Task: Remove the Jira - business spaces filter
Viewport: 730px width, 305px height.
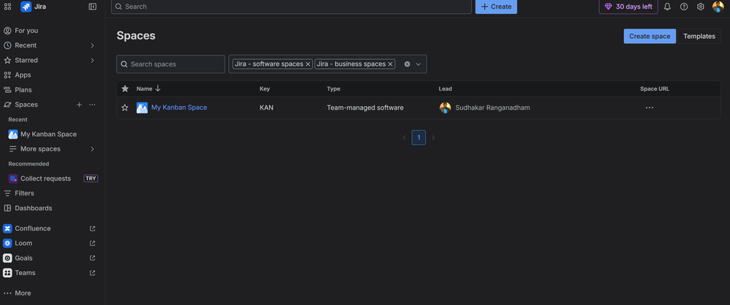Action: (390, 64)
